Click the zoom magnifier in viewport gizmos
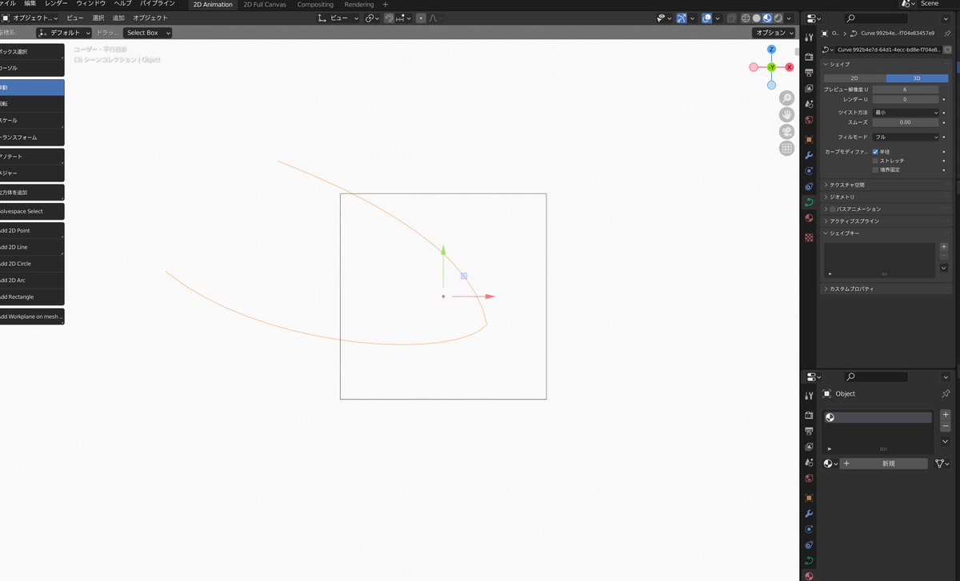The width and height of the screenshot is (960, 581). tap(787, 97)
